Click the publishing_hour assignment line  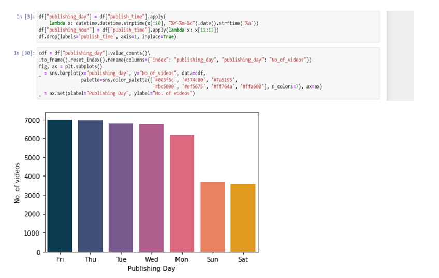129,30
